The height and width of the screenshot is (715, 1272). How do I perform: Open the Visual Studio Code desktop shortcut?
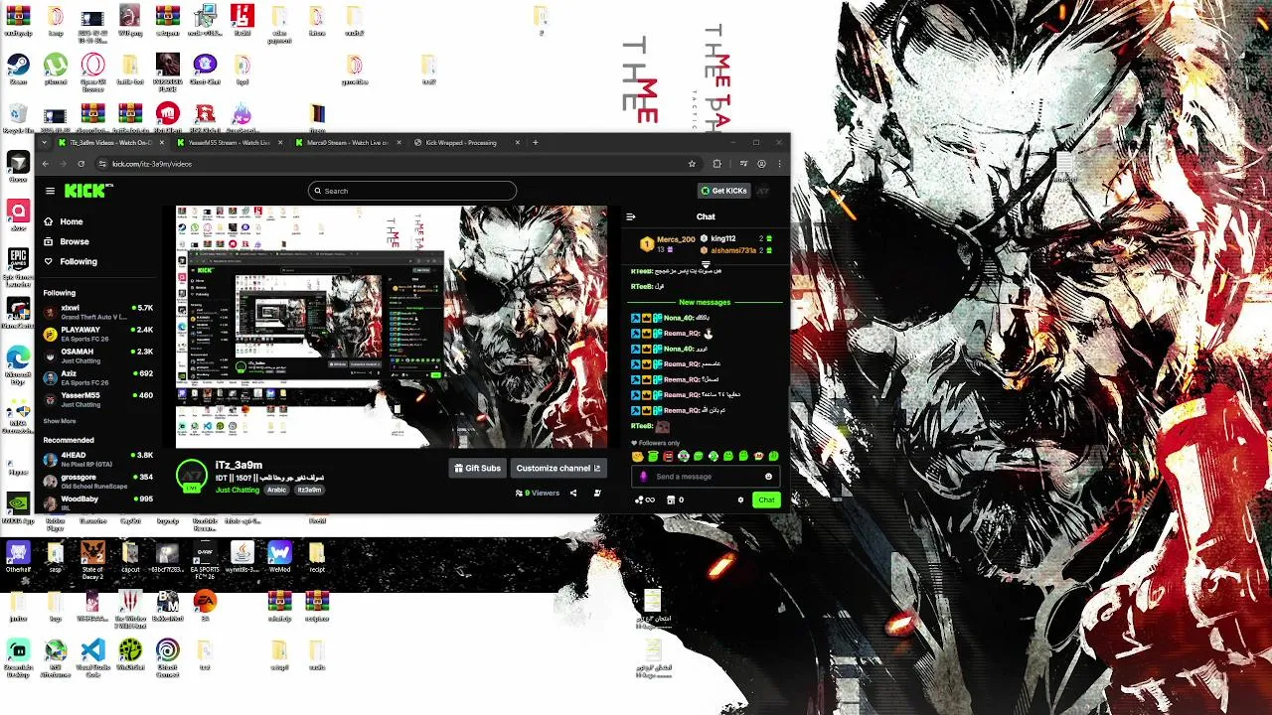[93, 654]
